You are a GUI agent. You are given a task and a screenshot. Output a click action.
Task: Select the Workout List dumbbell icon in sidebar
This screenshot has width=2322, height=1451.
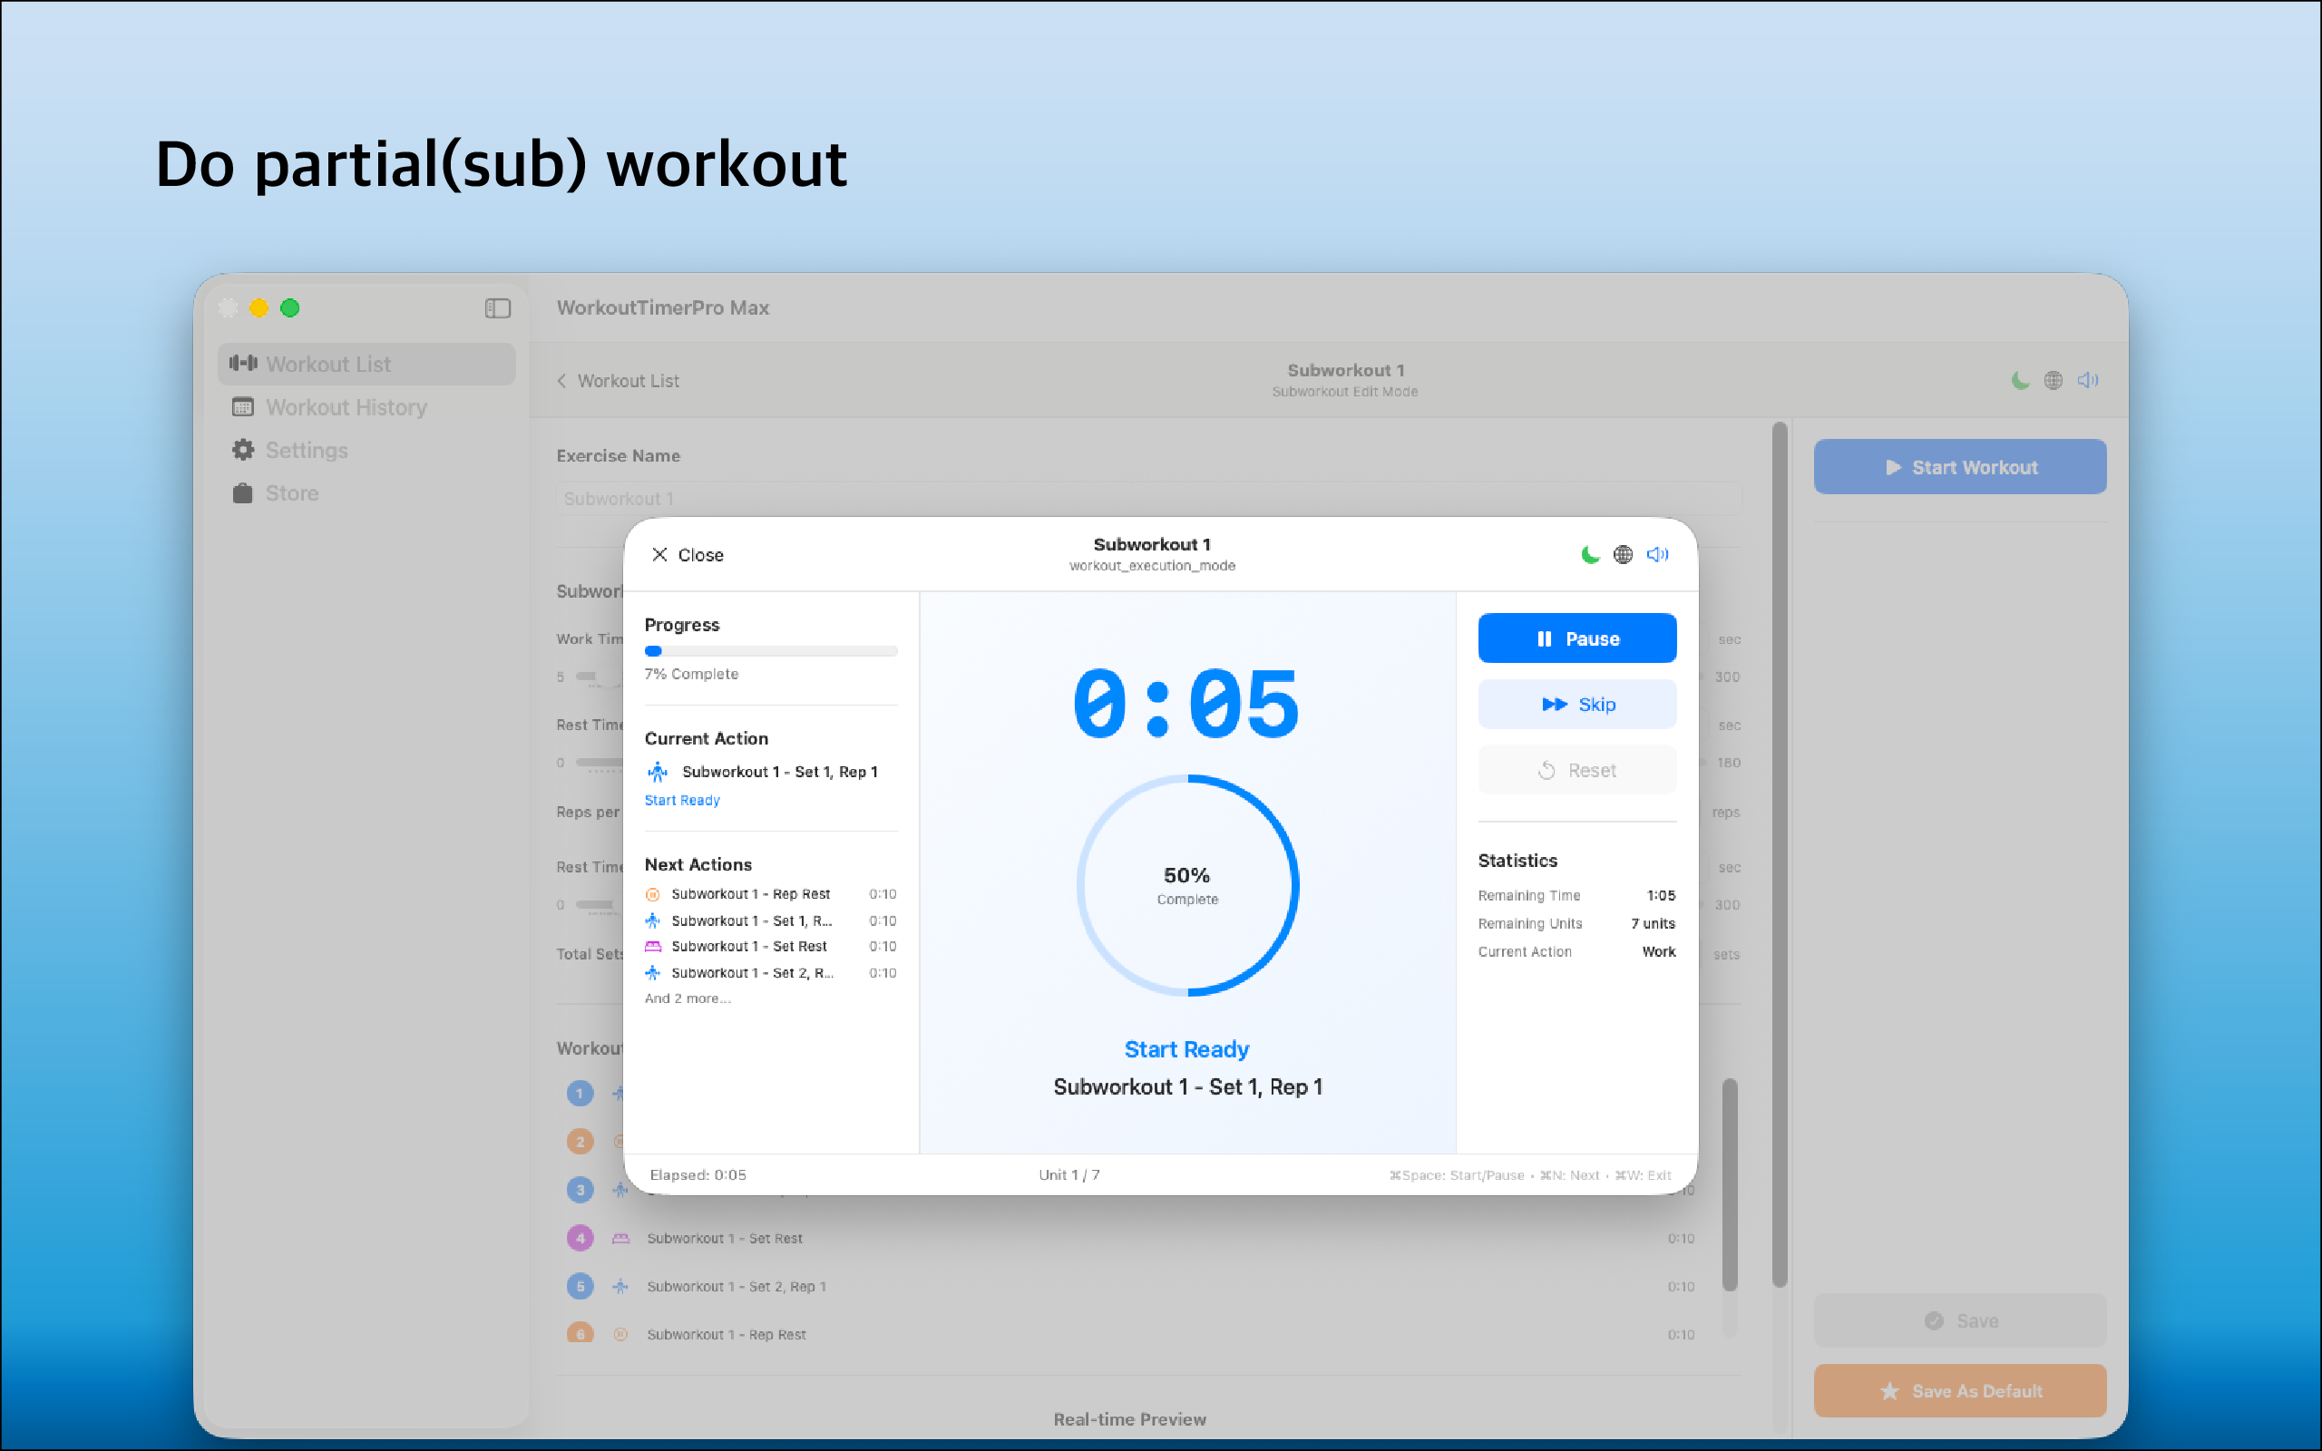point(243,364)
